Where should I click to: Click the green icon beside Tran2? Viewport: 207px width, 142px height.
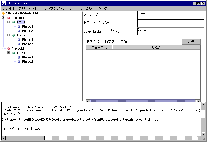pyautogui.click(x=14, y=35)
